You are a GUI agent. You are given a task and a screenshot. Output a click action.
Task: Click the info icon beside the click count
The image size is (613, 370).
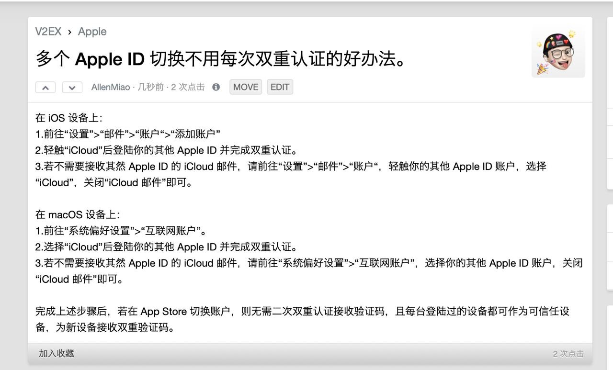216,87
